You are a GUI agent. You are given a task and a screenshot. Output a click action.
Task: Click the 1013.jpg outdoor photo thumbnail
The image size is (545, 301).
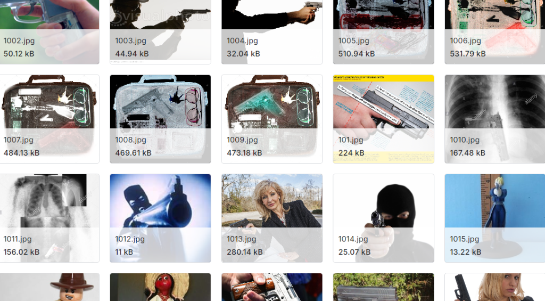click(x=272, y=218)
